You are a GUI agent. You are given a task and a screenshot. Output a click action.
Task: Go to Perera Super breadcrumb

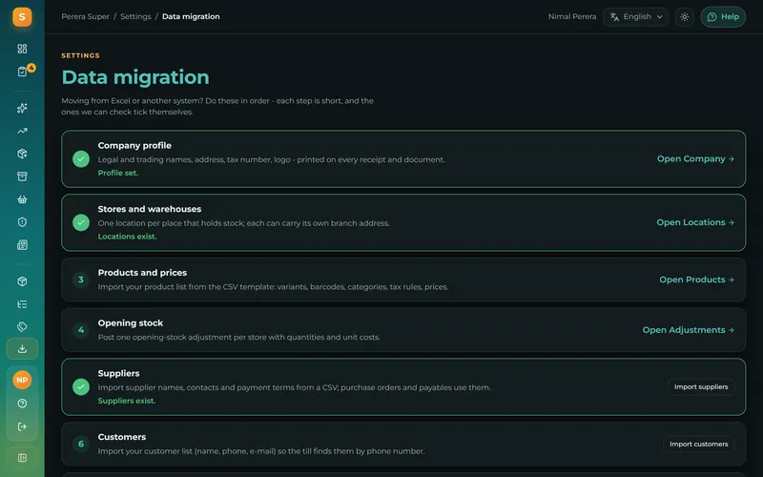tap(85, 16)
